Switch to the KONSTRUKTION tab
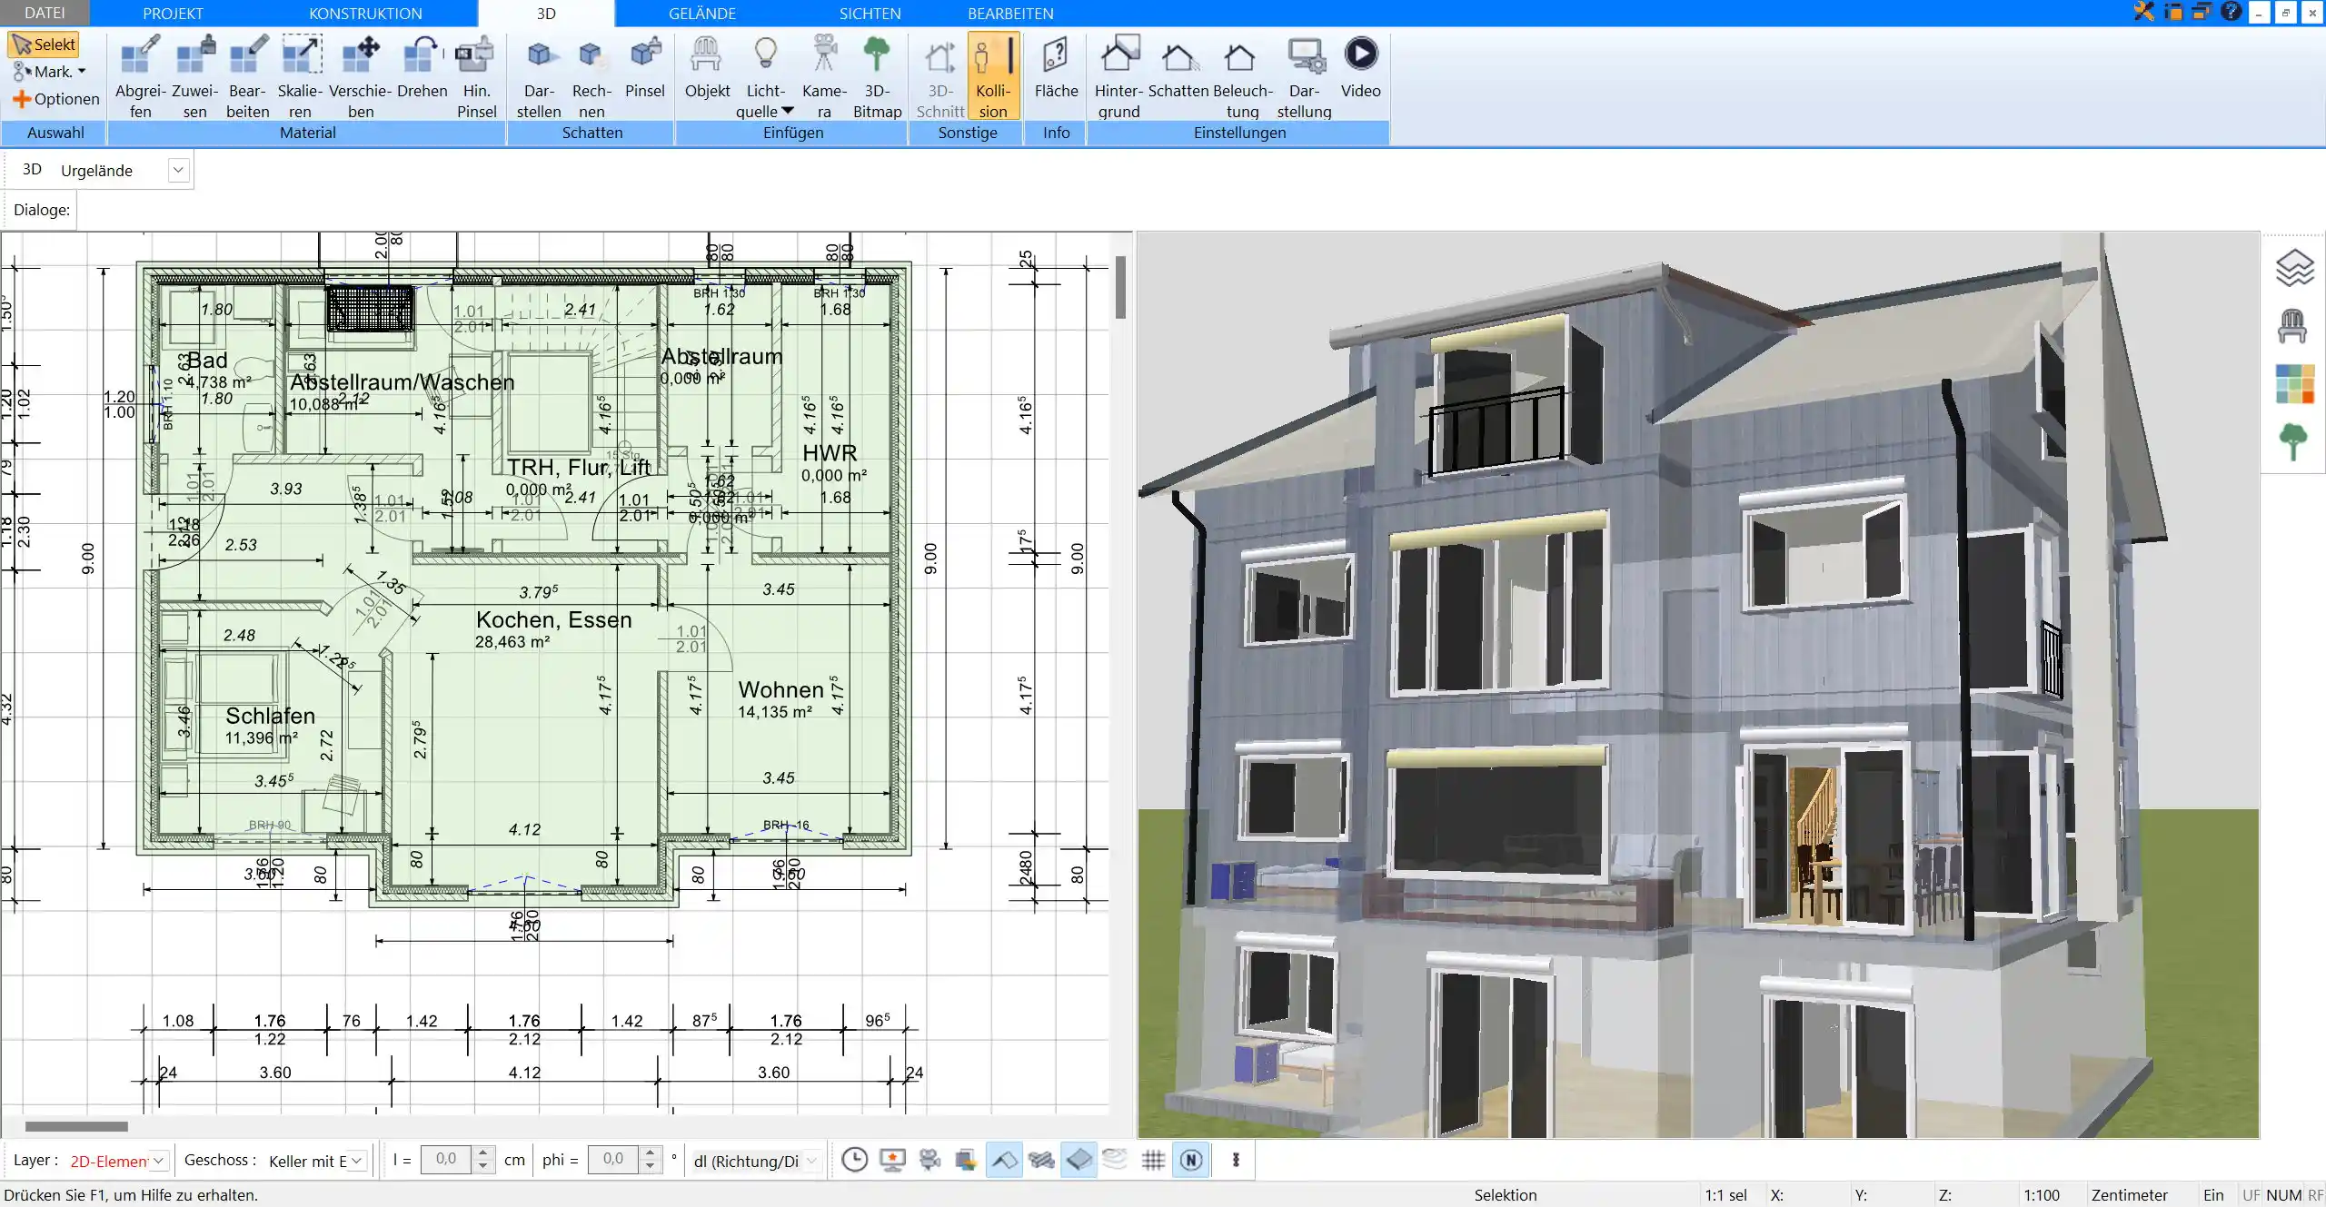The height and width of the screenshot is (1207, 2326). coord(365,13)
